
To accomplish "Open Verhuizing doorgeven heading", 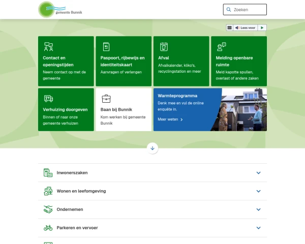I will click(65, 110).
